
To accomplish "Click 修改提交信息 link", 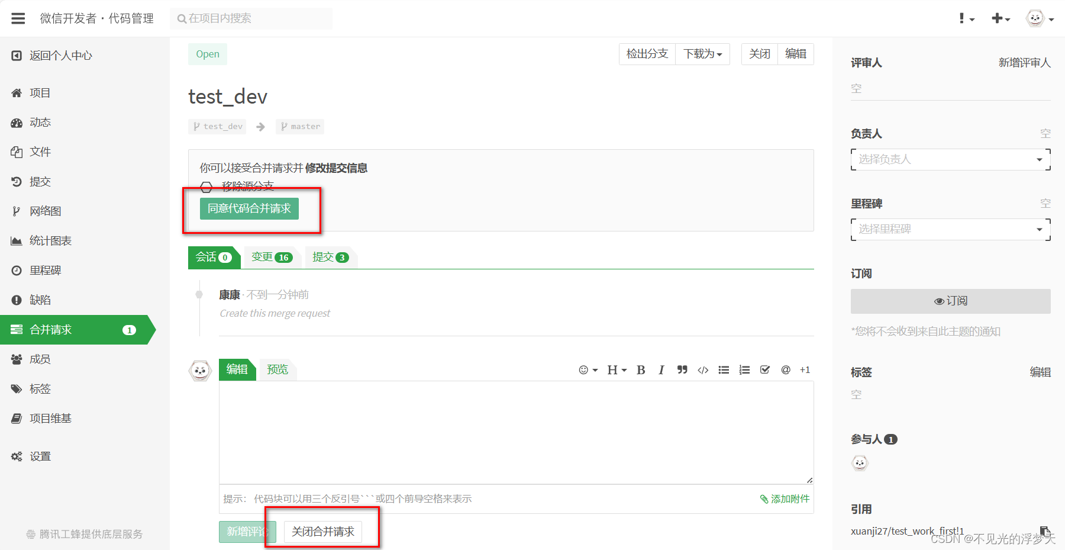I will pos(336,168).
